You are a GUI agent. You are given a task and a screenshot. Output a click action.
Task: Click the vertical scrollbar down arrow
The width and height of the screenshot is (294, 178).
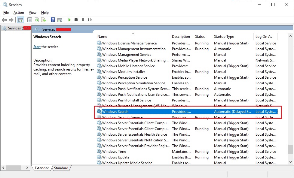click(x=290, y=162)
